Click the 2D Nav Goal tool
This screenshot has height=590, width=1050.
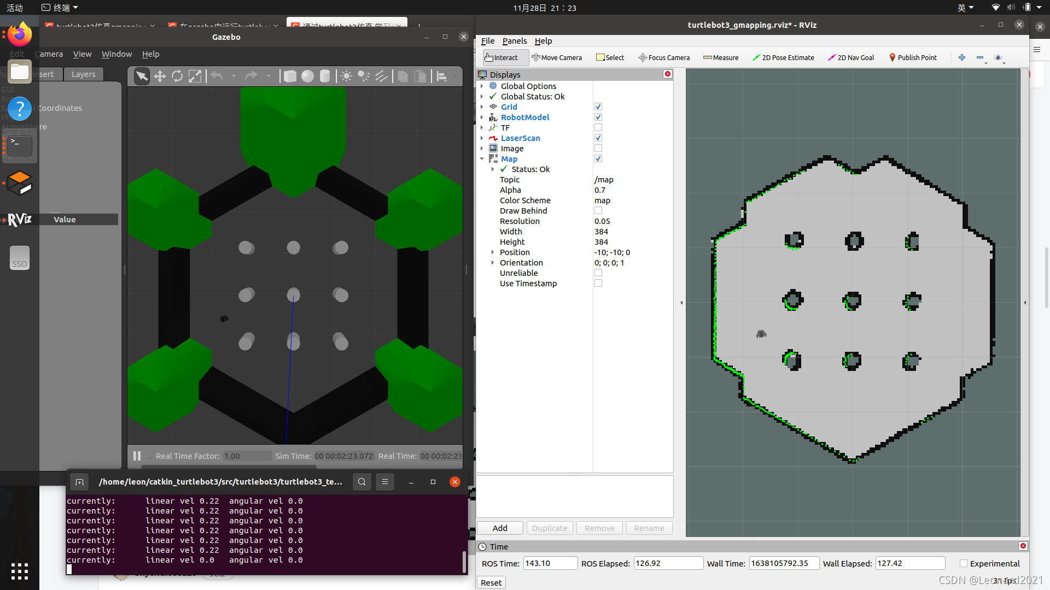(851, 57)
